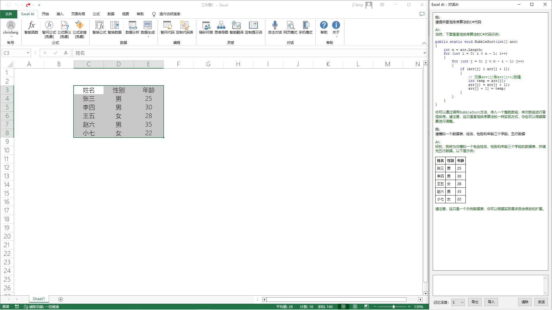The image size is (552, 310).
Task: Switch to Page Layout view in the status bar
Action: coord(355,307)
